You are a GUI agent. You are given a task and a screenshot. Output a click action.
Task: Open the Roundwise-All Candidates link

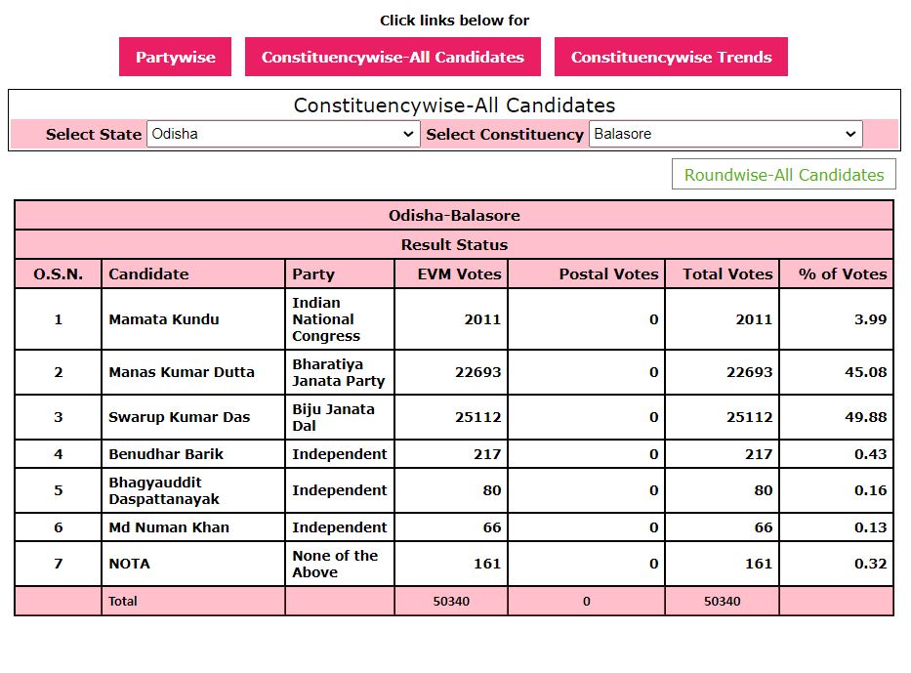pos(783,175)
